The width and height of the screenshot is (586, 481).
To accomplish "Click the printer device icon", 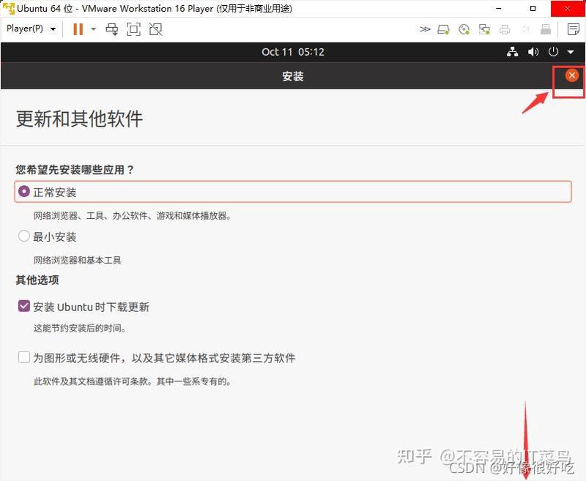I will (x=505, y=29).
